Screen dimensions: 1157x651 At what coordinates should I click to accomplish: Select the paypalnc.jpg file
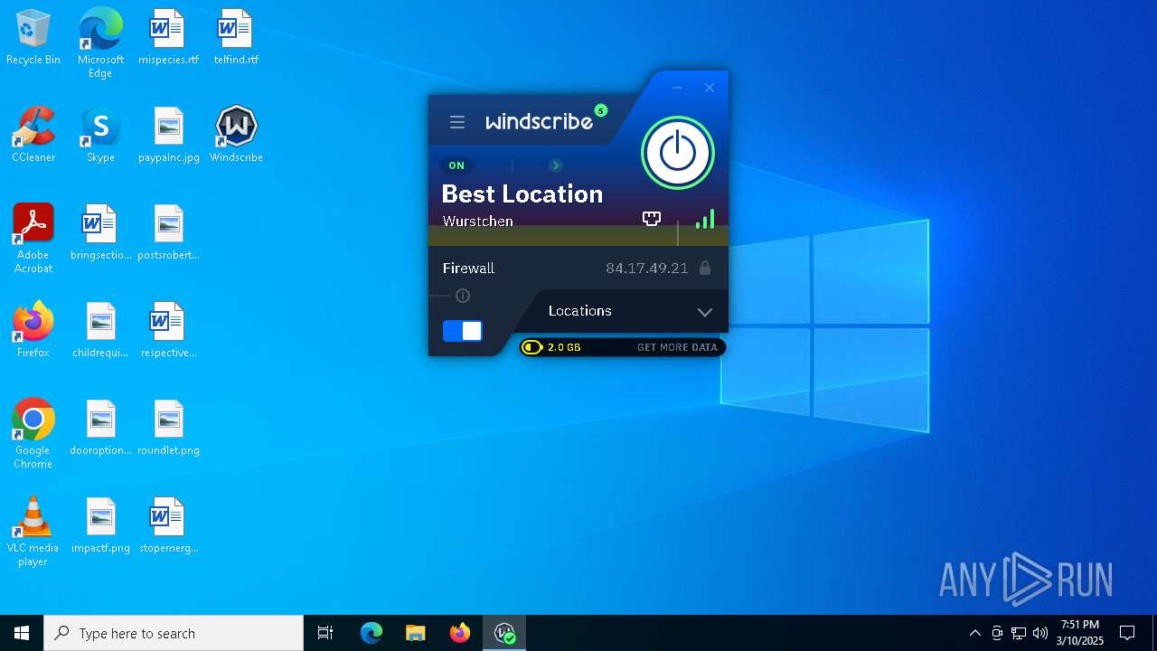point(168,136)
